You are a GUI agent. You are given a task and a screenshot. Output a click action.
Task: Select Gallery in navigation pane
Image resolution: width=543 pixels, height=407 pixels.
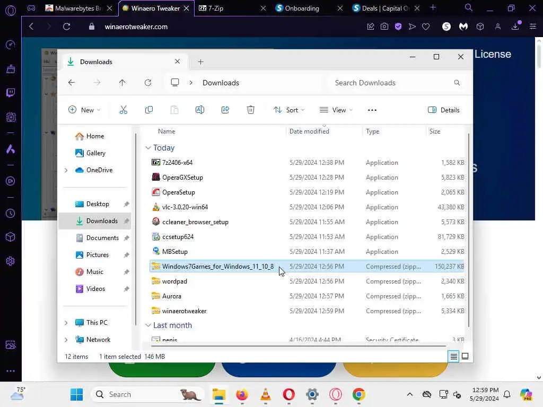pos(95,153)
